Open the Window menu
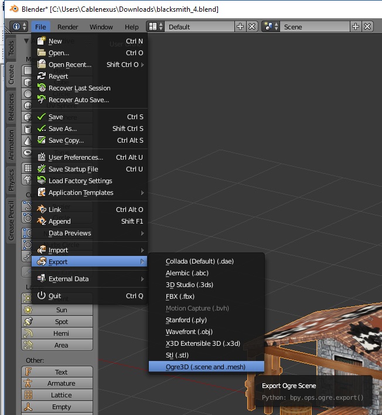382x415 pixels. [x=101, y=27]
